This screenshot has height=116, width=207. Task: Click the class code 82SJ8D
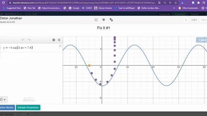pos(31,14)
